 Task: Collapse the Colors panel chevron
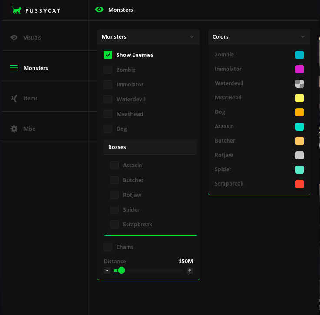[303, 36]
